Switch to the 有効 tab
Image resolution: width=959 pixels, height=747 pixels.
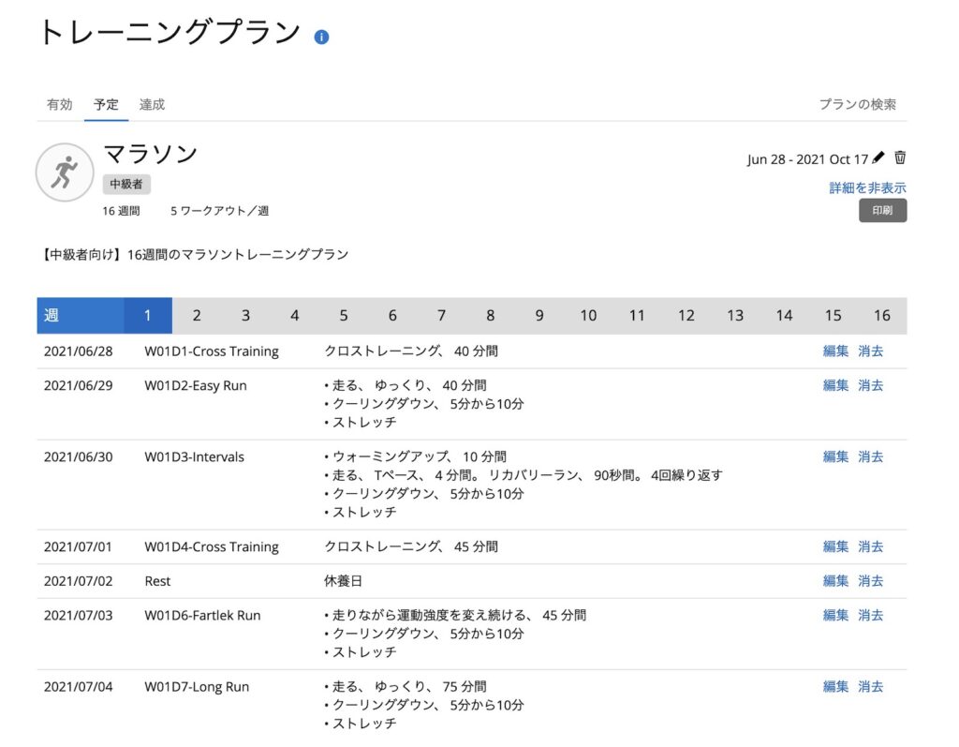click(x=59, y=105)
